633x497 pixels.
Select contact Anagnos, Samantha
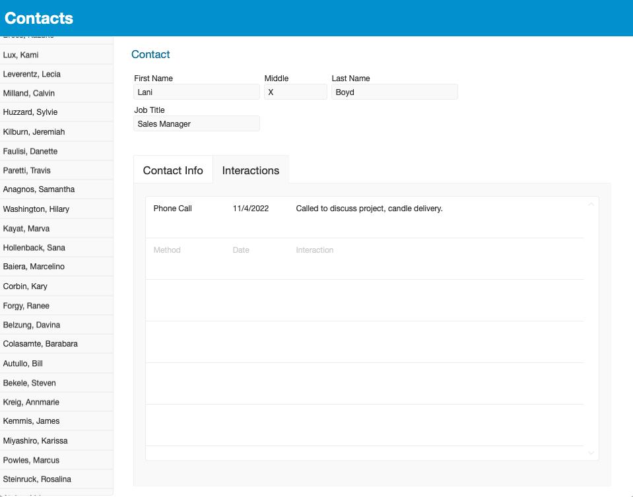pos(56,189)
